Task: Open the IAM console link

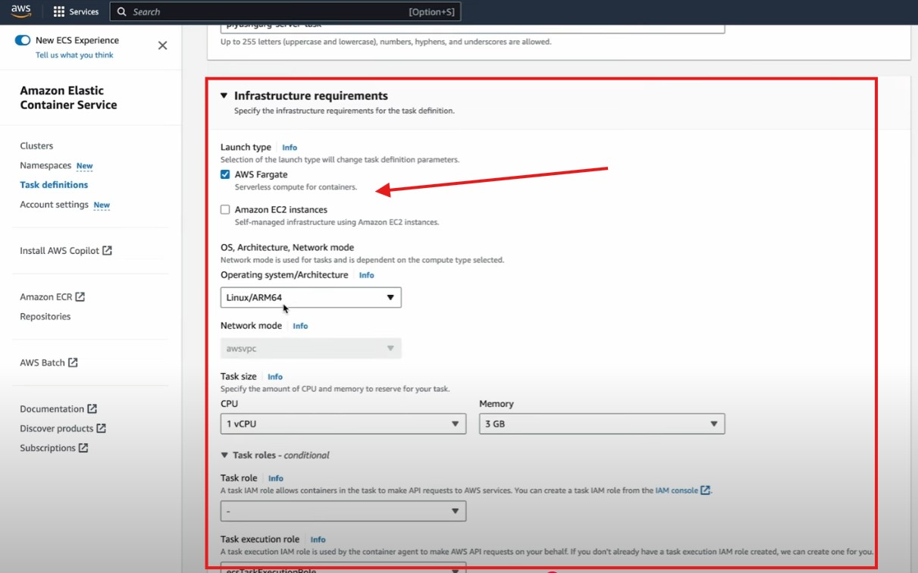Action: coord(677,490)
